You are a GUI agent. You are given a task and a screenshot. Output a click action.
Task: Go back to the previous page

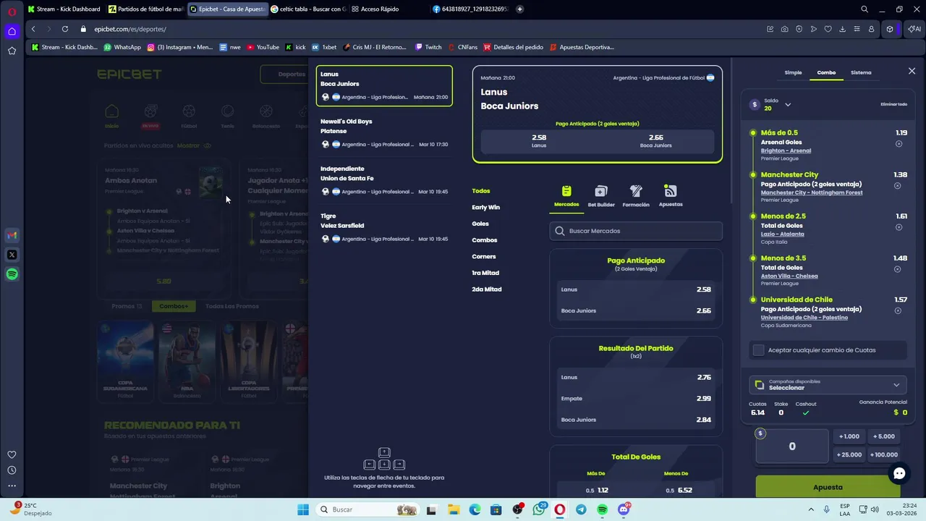(33, 29)
